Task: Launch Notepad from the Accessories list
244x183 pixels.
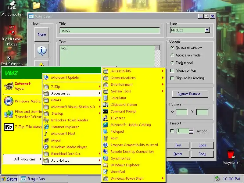Action: point(117,131)
